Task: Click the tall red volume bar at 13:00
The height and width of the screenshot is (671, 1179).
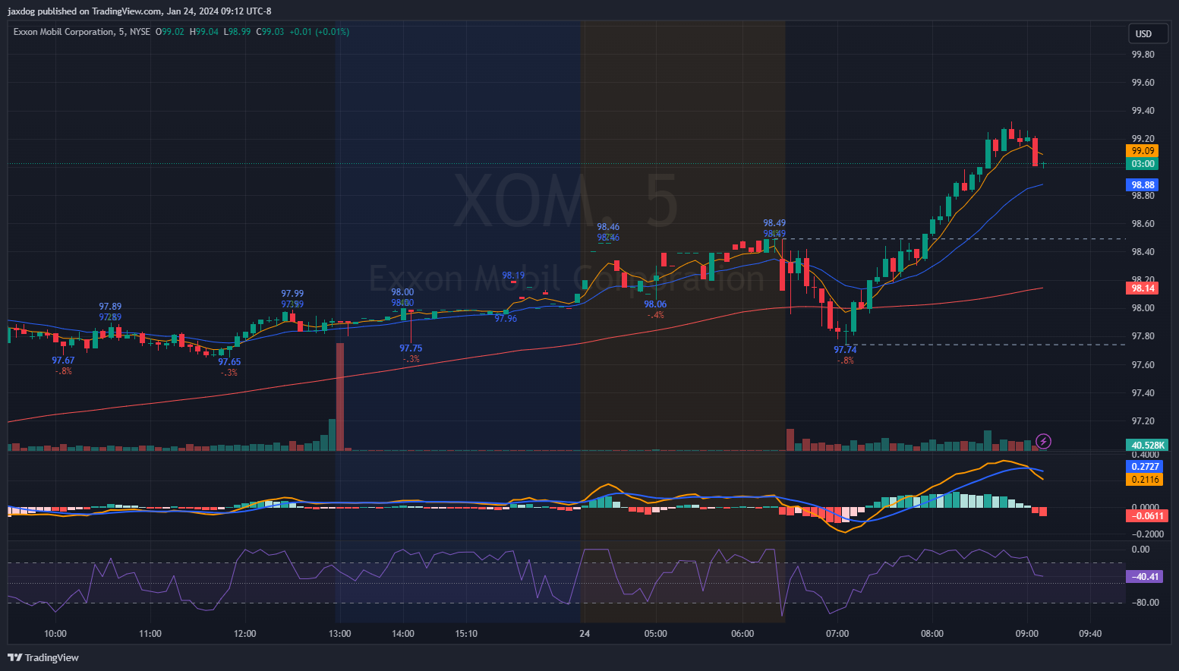Action: (x=340, y=397)
